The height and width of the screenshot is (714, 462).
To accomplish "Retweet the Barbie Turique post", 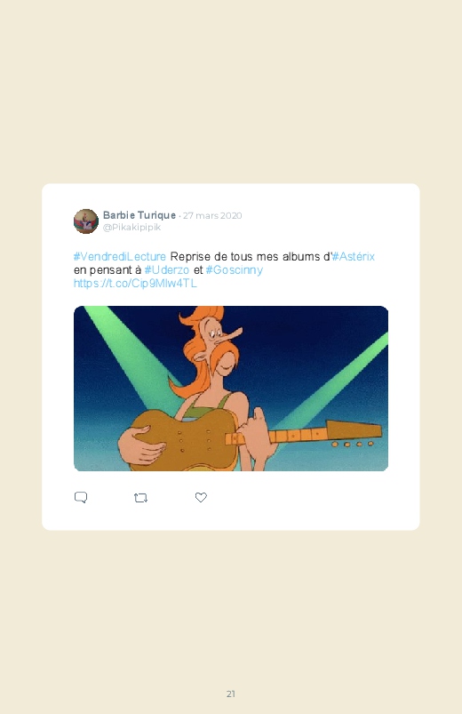I will pos(140,498).
